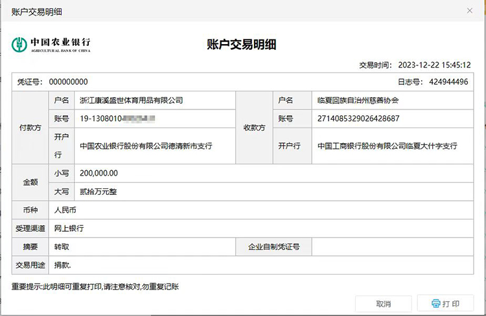Click the 企业自制凭证号 label cell
The height and width of the screenshot is (316, 486).
[x=273, y=247]
